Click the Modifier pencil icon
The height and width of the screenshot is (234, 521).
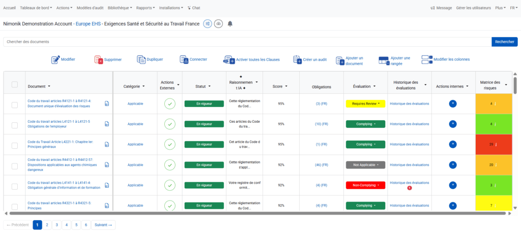55,60
